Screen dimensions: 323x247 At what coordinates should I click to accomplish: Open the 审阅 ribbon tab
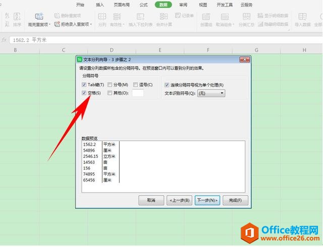pyautogui.click(x=183, y=5)
